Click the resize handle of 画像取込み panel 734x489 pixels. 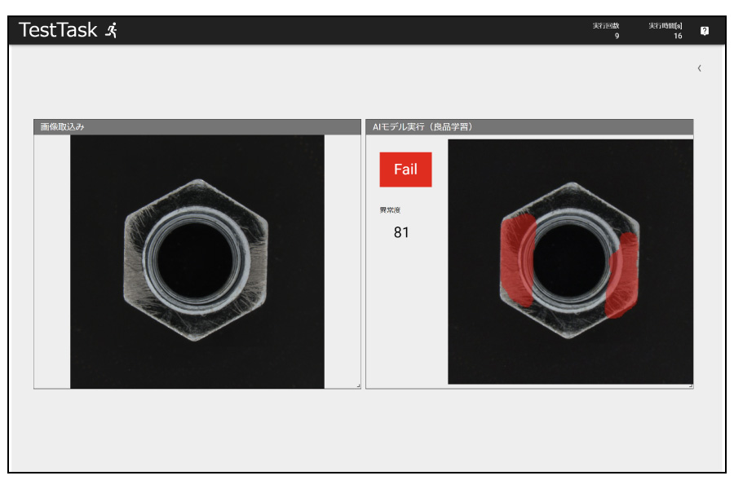coord(359,386)
